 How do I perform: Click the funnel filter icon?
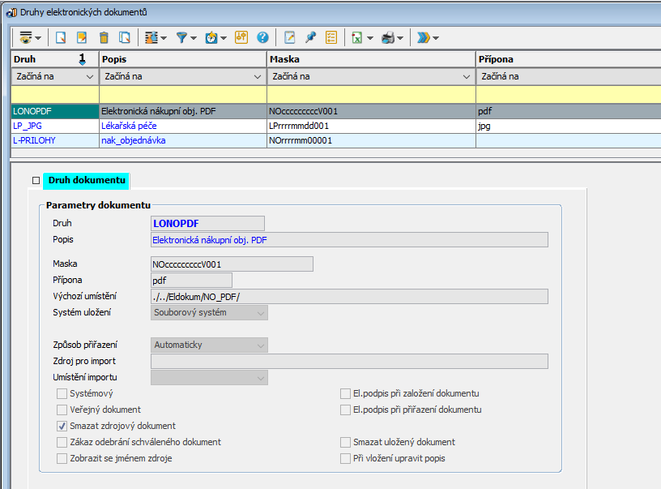182,37
